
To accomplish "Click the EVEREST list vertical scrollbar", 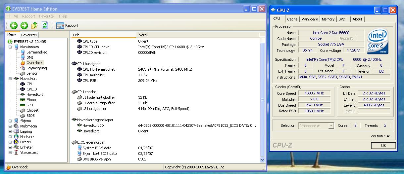I will pyautogui.click(x=263, y=99).
